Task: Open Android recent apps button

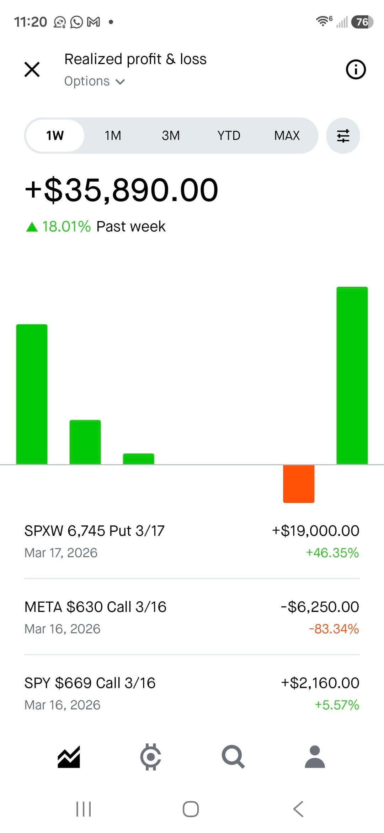Action: 84,809
